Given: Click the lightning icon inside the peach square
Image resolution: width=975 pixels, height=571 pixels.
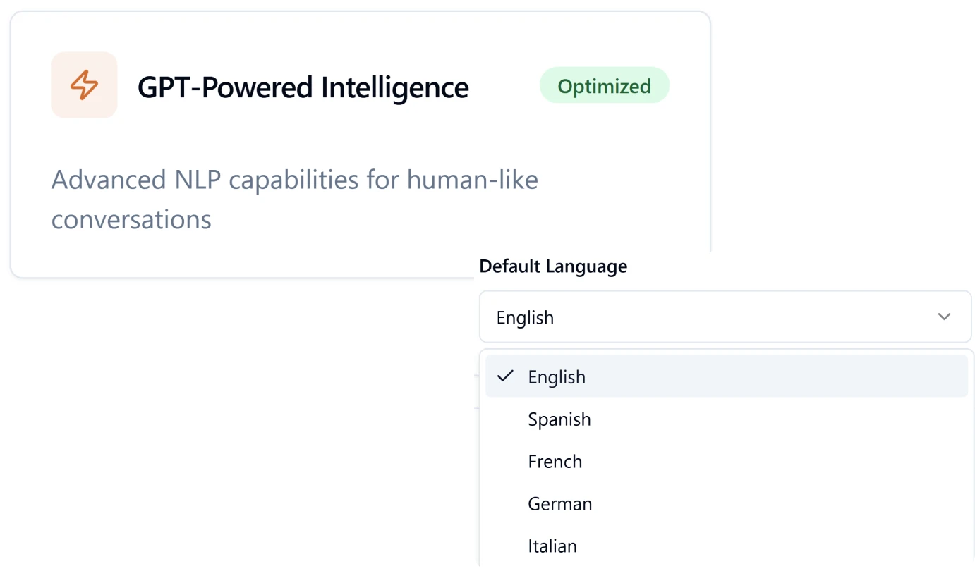Looking at the screenshot, I should point(84,85).
